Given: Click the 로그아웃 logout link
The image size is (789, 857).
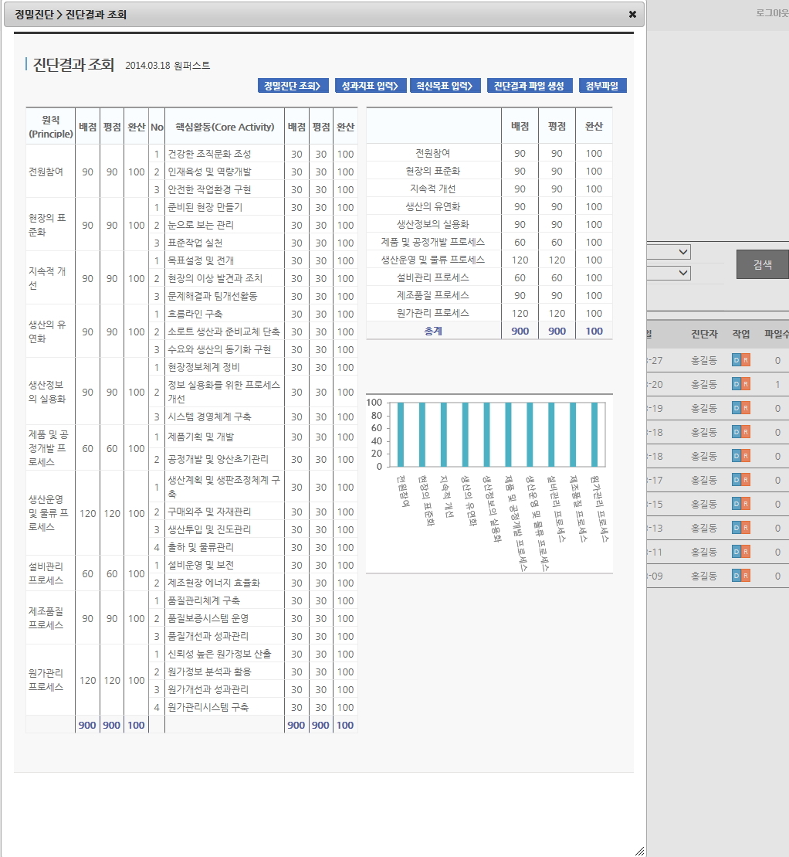Looking at the screenshot, I should tap(771, 13).
